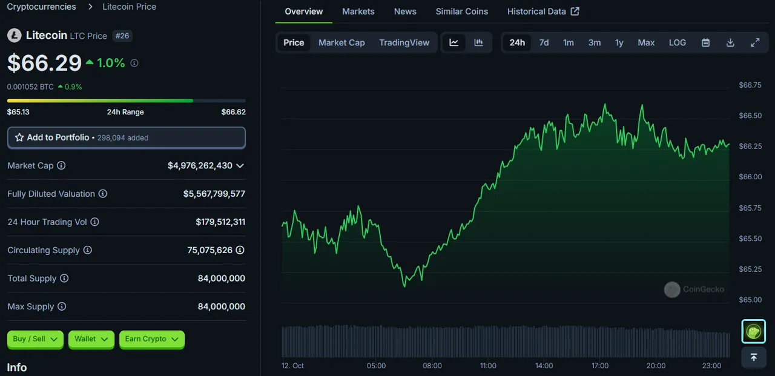Expand chart to fullscreen

point(755,42)
